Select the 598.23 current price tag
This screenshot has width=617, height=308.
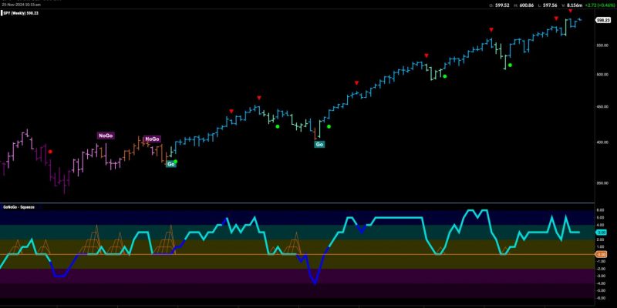[x=602, y=20]
